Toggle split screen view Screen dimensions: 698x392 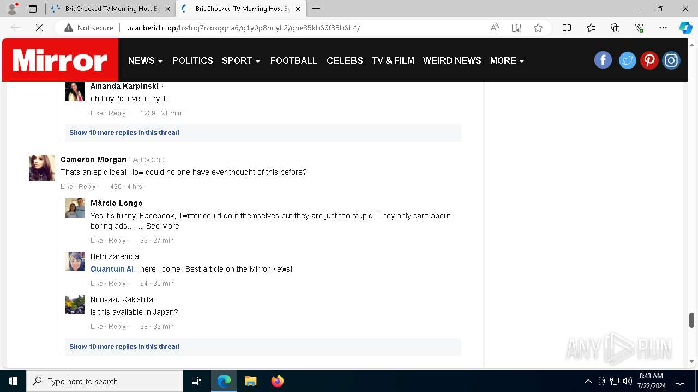(567, 28)
